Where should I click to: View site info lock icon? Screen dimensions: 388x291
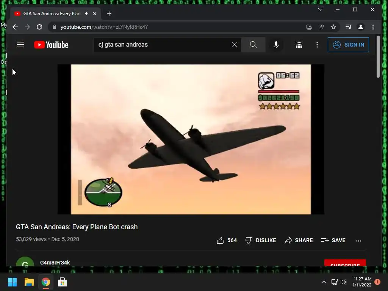(55, 27)
